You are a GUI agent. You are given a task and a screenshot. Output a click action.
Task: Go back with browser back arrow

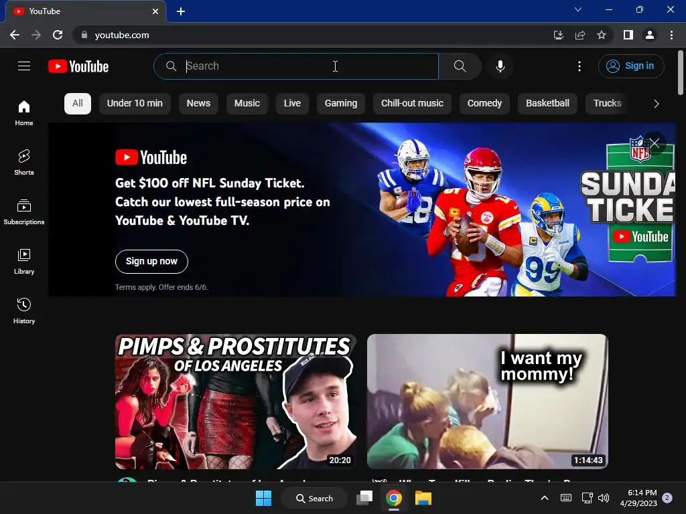click(x=15, y=35)
